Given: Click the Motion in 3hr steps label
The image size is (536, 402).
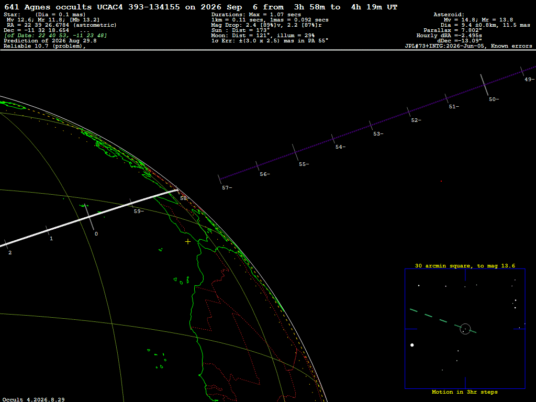Looking at the screenshot, I should [465, 392].
